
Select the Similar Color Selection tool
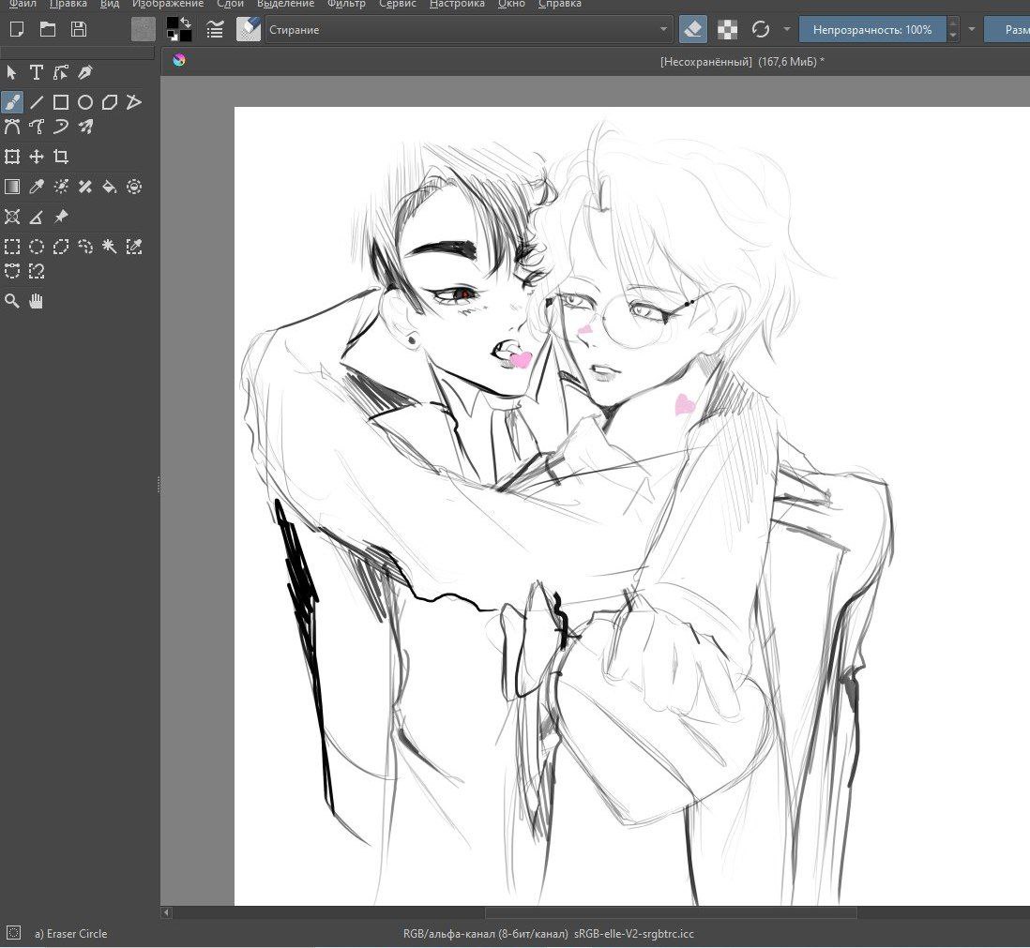click(134, 247)
